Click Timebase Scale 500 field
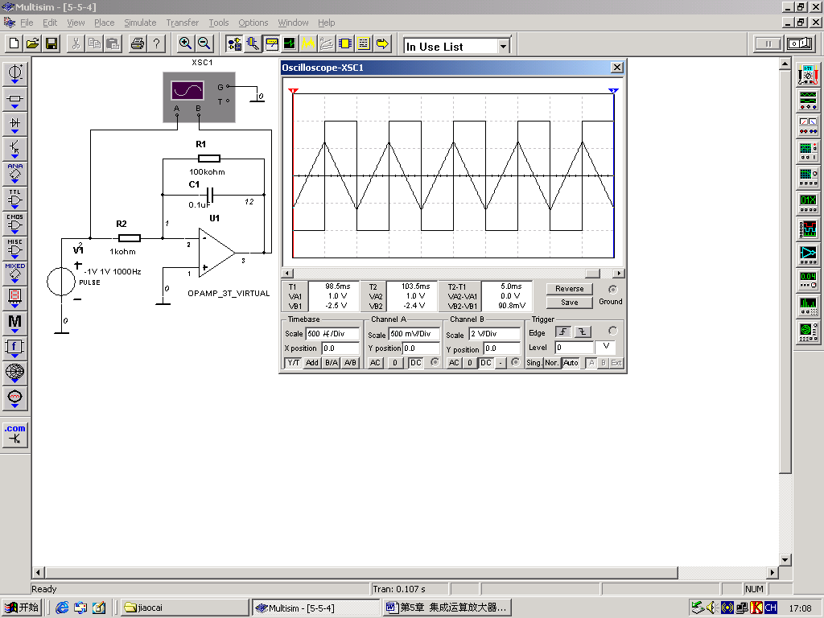 click(332, 334)
